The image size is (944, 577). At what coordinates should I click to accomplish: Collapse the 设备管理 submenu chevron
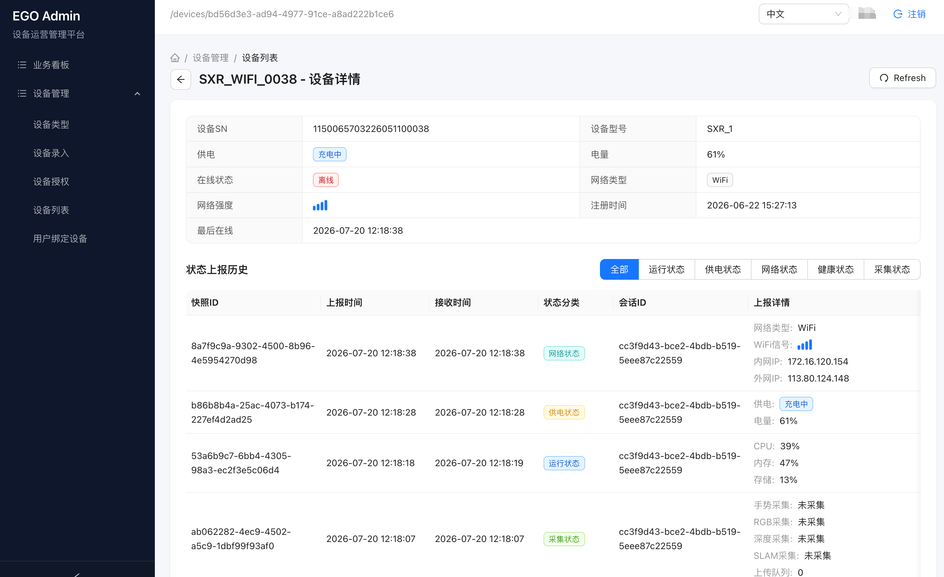[x=137, y=94]
